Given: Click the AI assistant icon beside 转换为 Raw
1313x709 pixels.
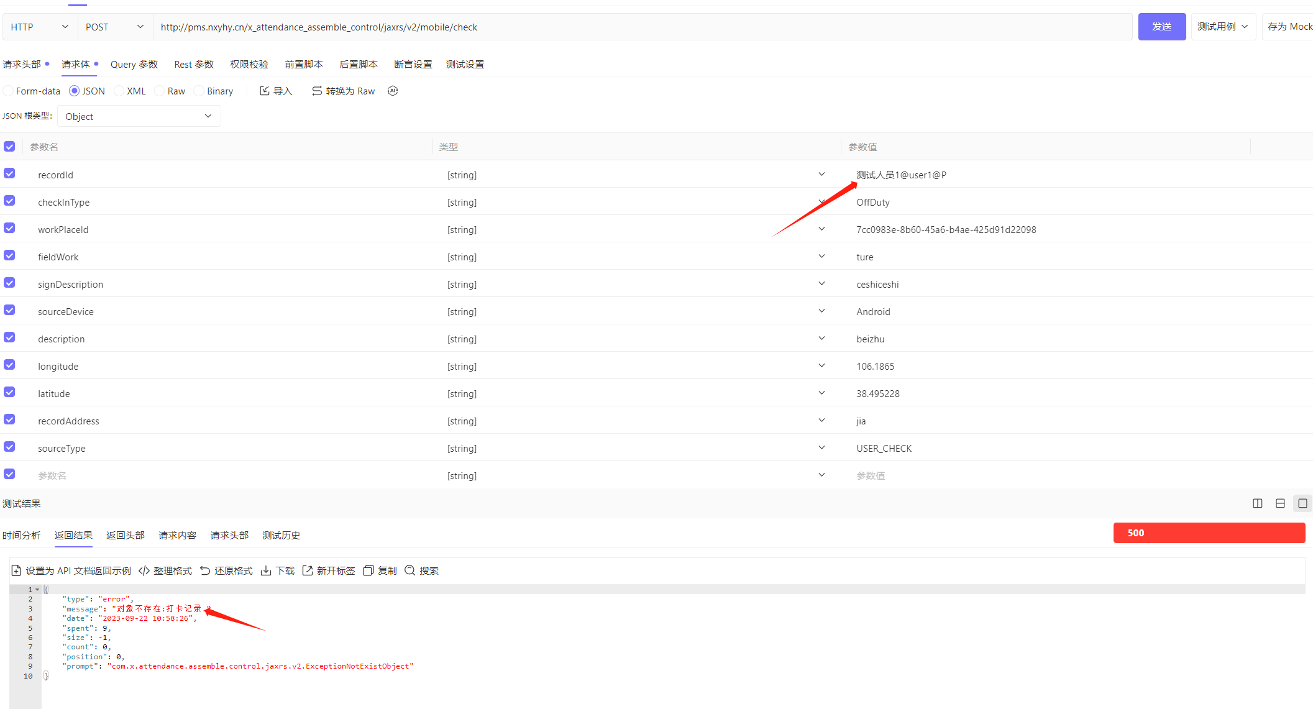Looking at the screenshot, I should 393,91.
